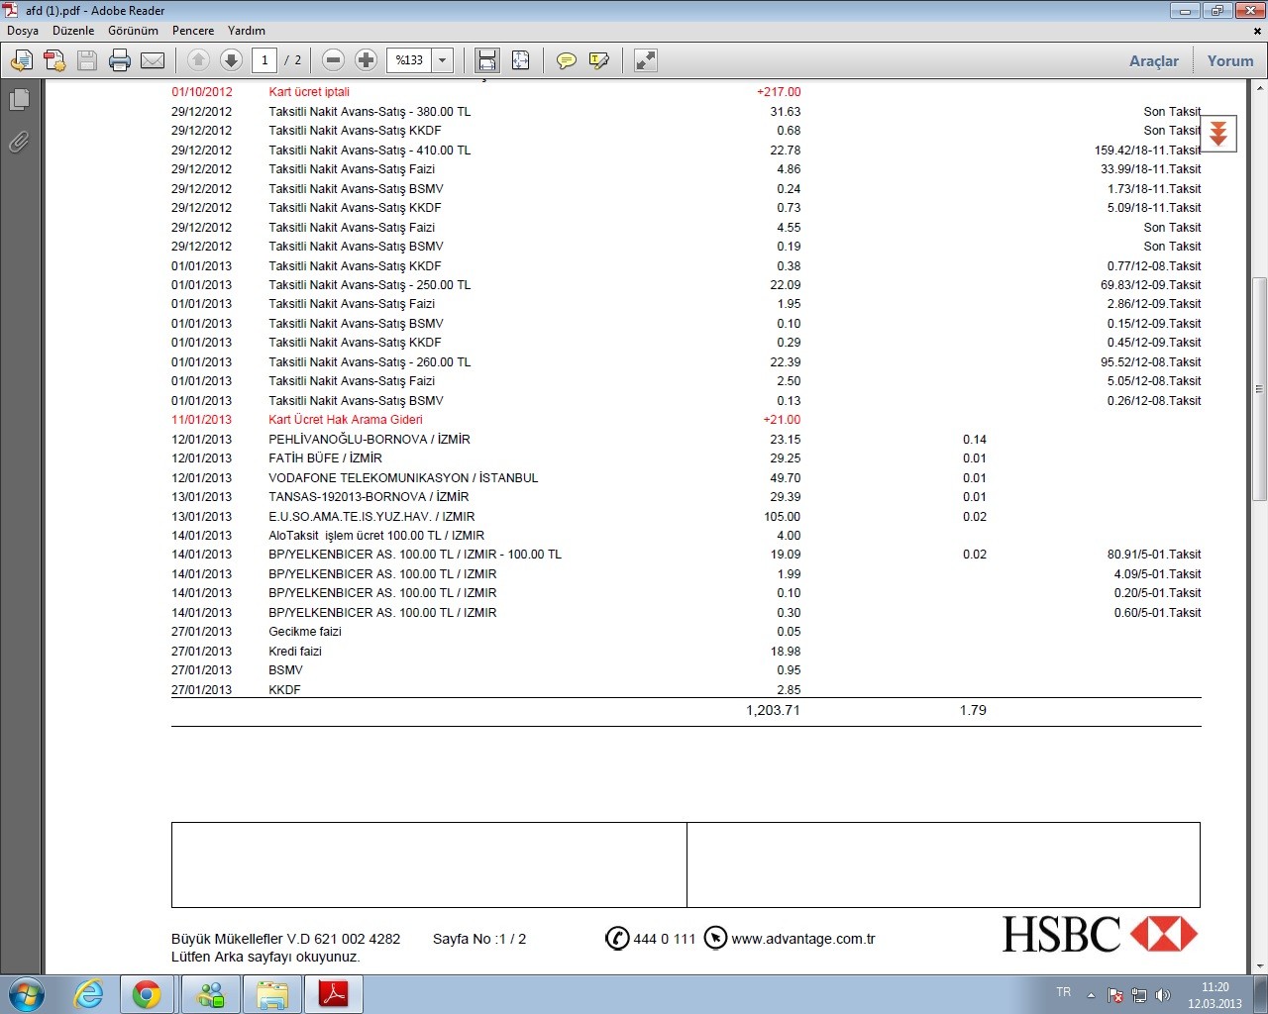Go to next page arrow button
The height and width of the screenshot is (1014, 1268).
[x=231, y=60]
